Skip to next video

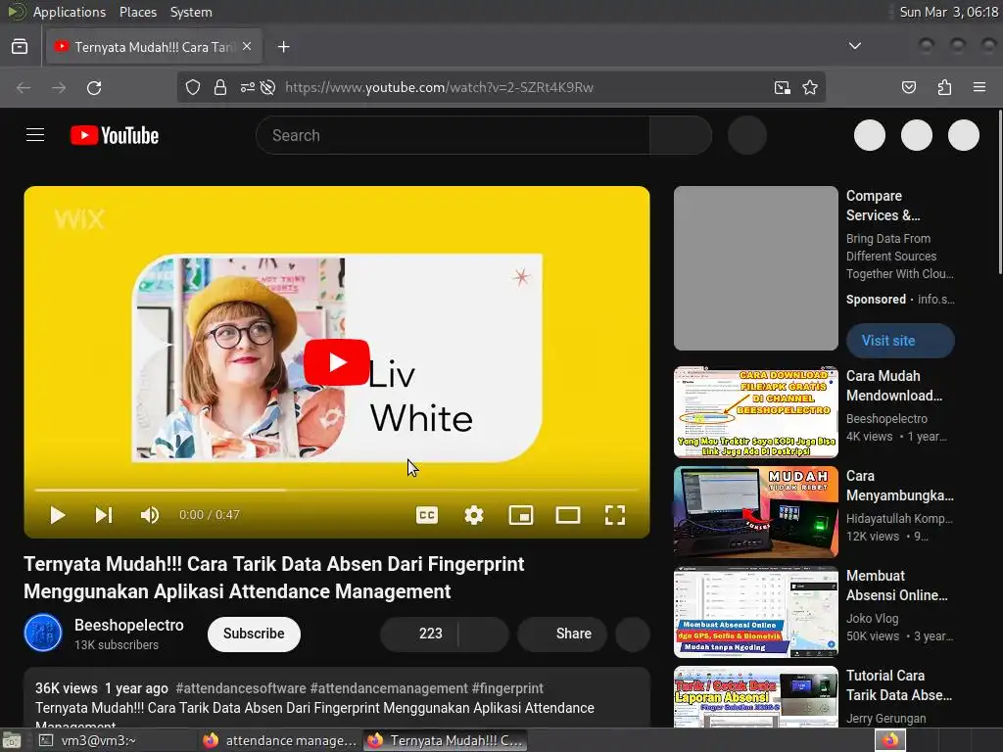point(104,515)
